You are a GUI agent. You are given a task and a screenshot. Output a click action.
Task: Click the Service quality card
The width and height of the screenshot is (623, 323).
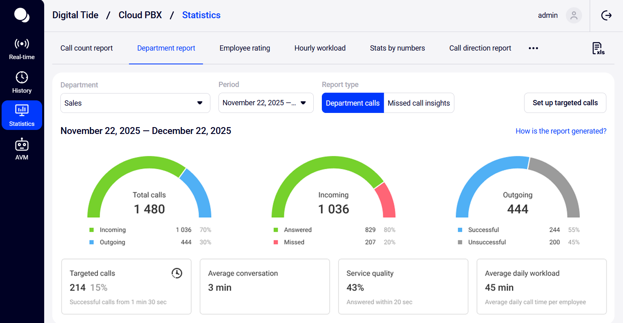(403, 287)
